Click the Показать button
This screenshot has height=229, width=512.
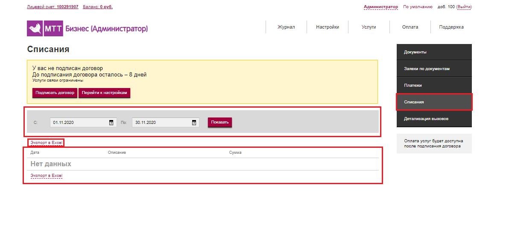click(220, 123)
